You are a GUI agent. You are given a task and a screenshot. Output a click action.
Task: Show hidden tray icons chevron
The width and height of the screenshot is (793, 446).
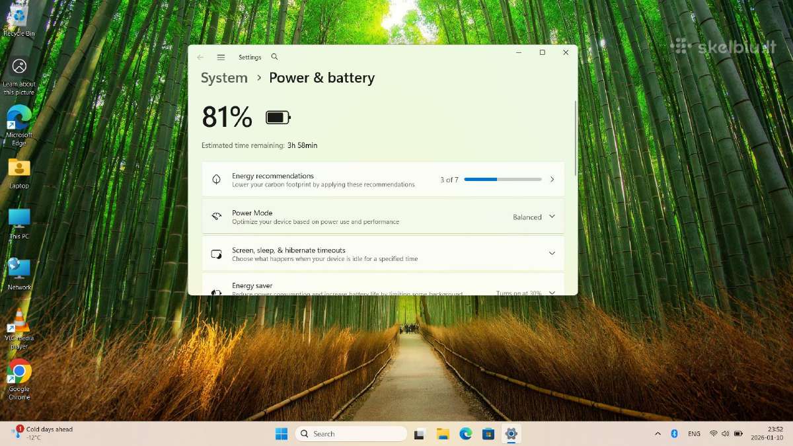tap(658, 434)
